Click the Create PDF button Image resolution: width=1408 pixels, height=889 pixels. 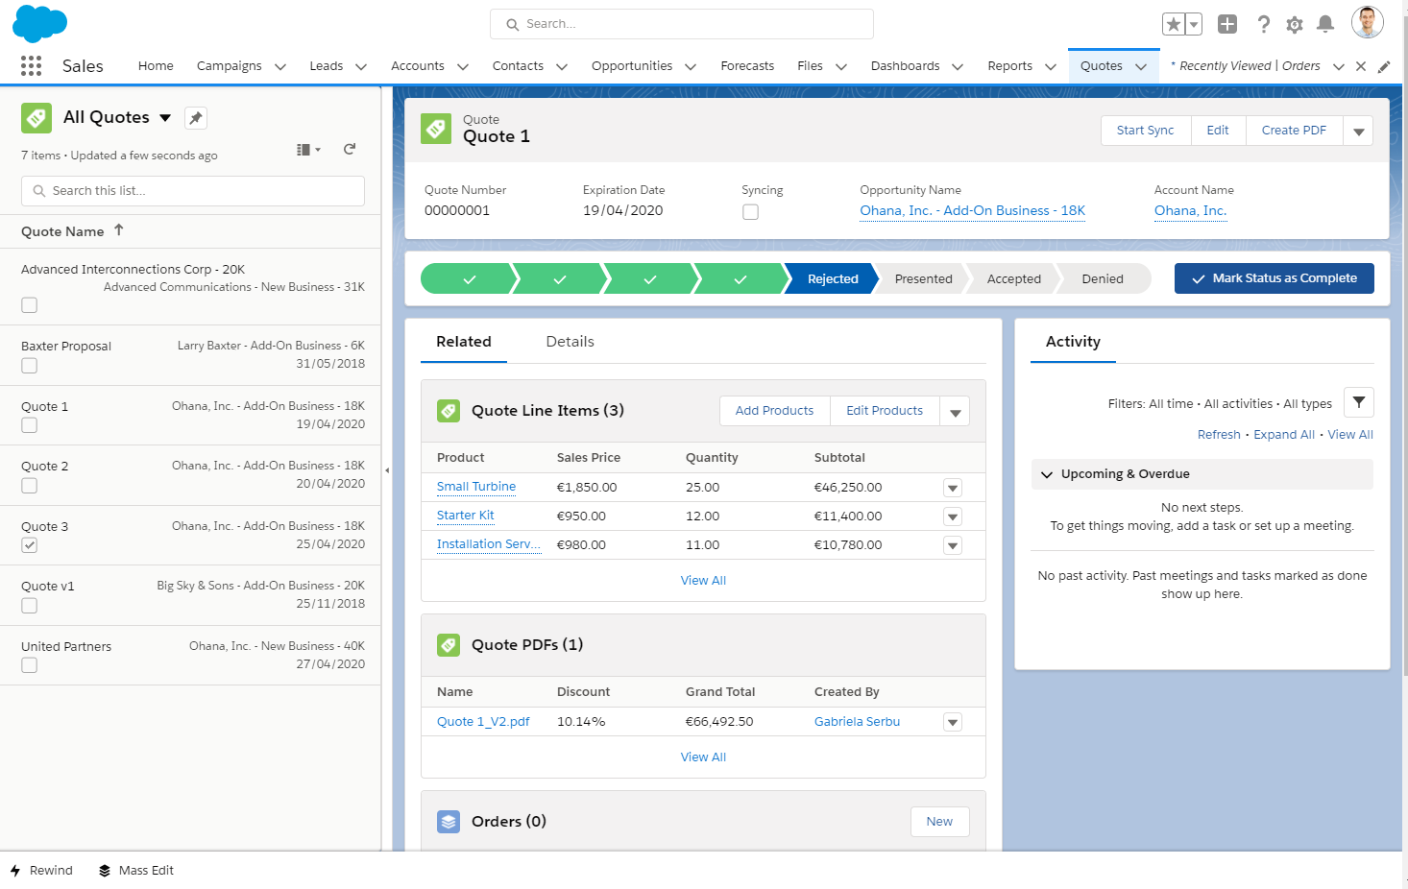1294,131
